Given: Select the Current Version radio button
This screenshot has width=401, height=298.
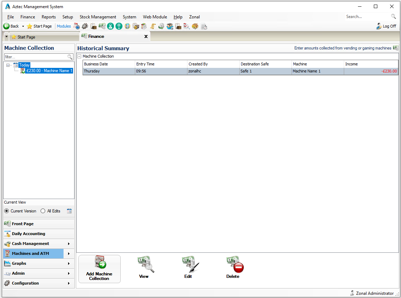Looking at the screenshot, I should [x=7, y=211].
